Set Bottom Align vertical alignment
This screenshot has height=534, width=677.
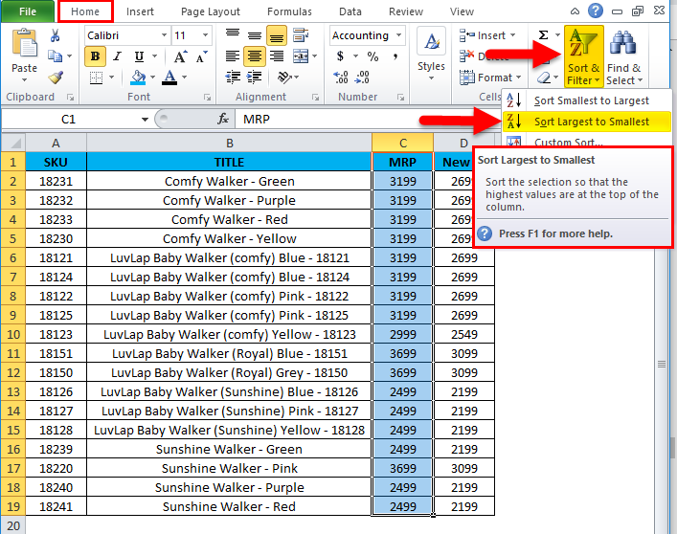[277, 35]
